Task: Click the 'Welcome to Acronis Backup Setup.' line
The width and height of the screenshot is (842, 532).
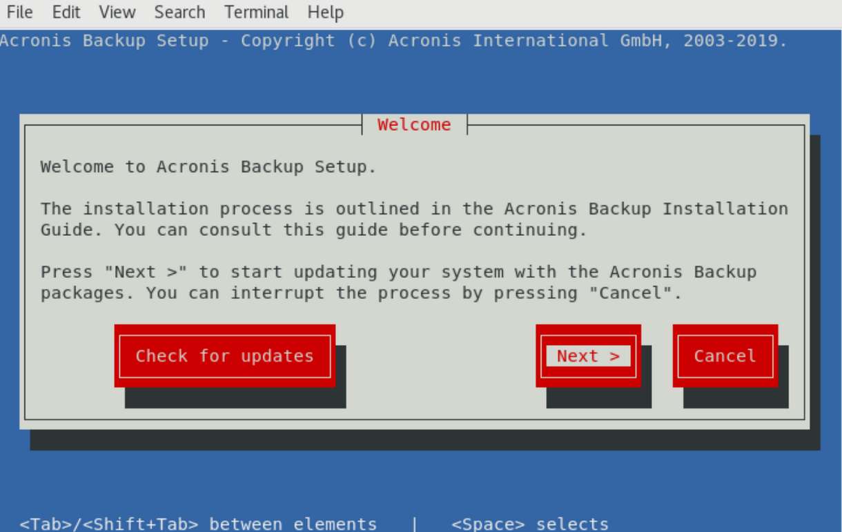Action: click(208, 167)
